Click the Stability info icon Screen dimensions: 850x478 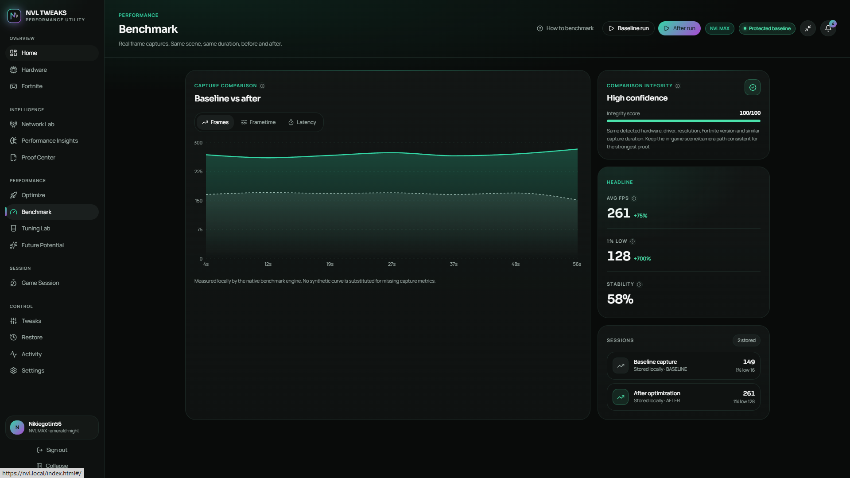click(639, 284)
